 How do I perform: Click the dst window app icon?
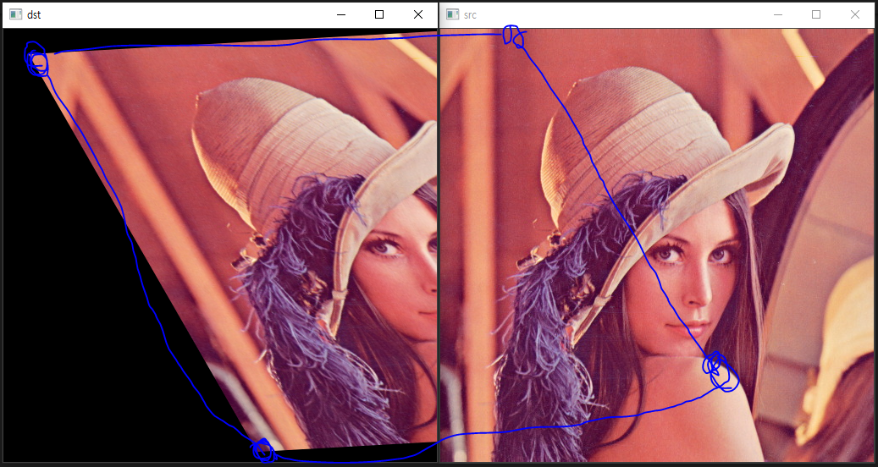point(16,14)
